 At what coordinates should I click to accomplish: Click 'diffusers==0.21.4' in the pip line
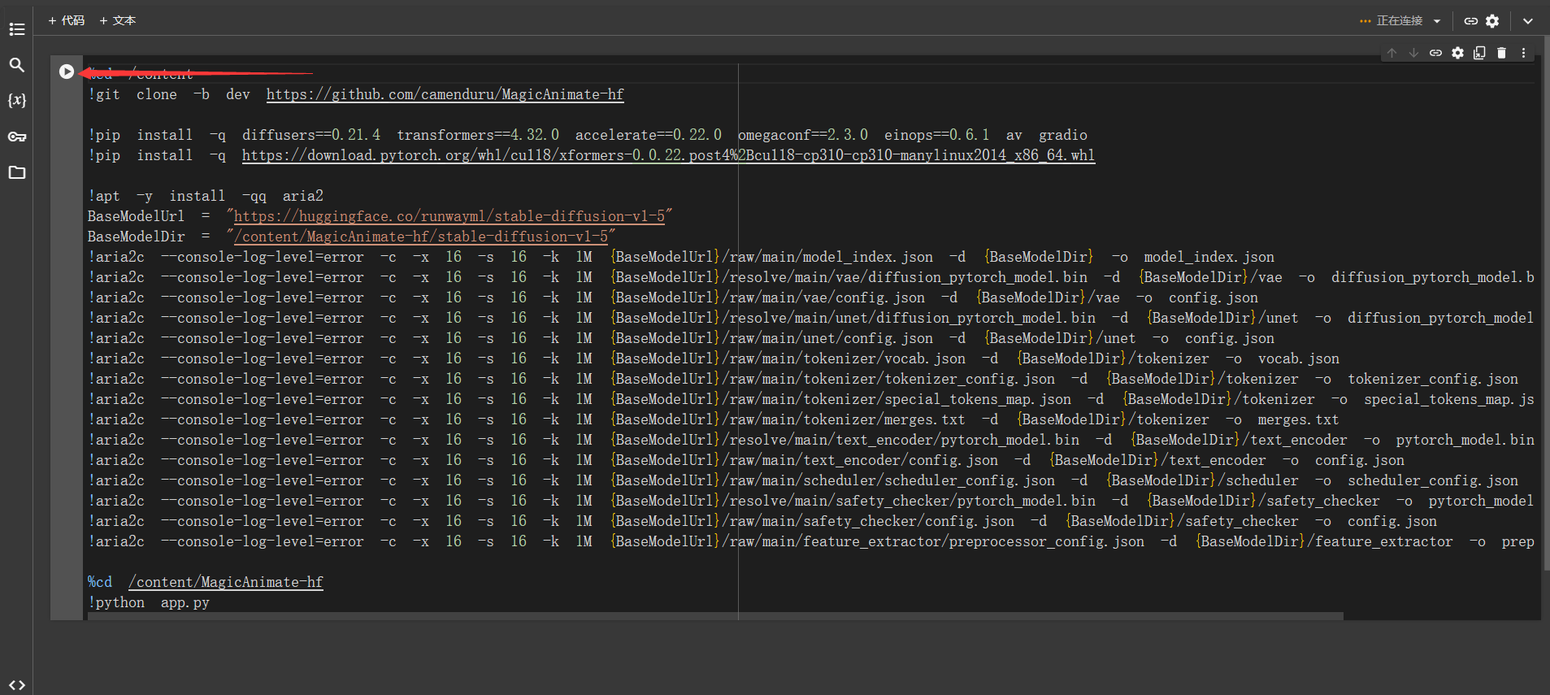tap(311, 135)
